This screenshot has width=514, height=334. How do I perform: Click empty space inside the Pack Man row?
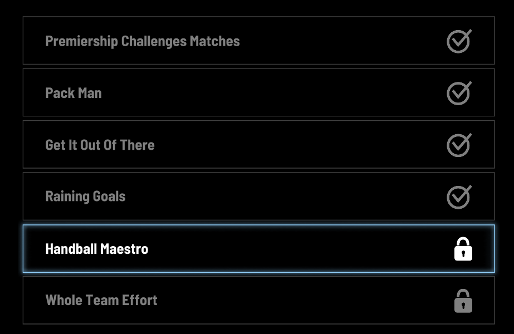click(x=272, y=93)
